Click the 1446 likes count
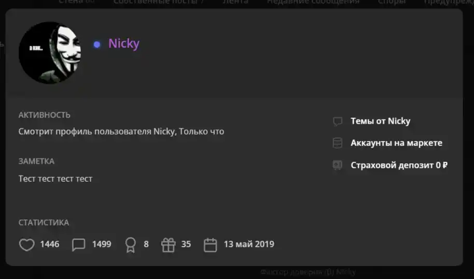The height and width of the screenshot is (279, 474). (x=50, y=244)
